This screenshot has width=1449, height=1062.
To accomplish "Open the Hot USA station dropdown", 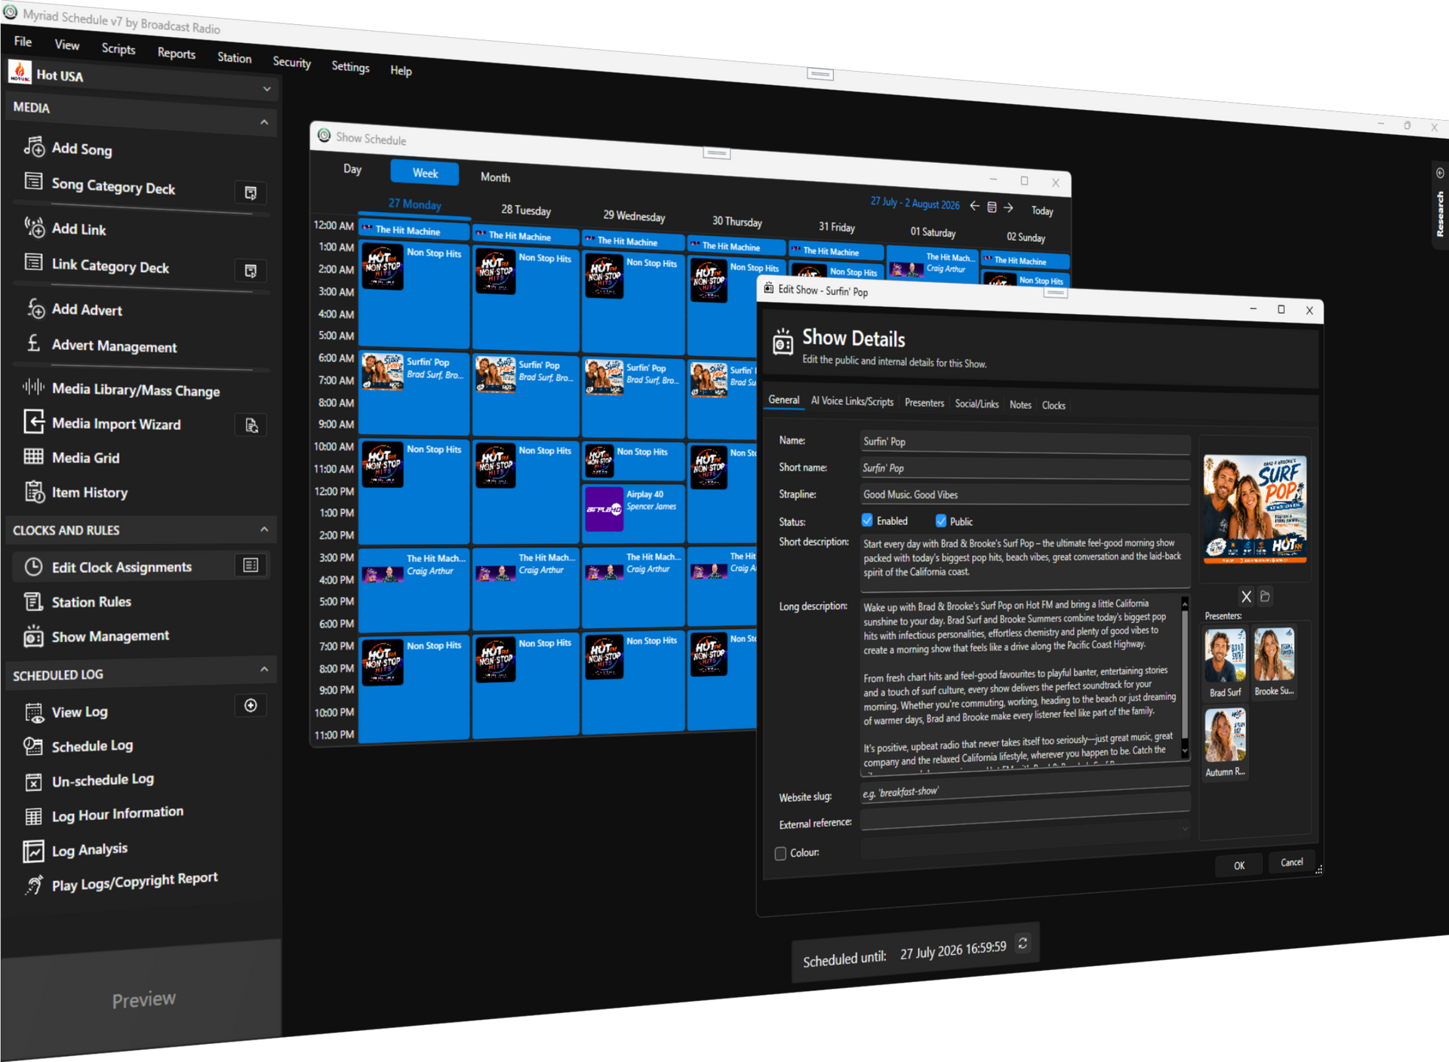I will pyautogui.click(x=266, y=89).
